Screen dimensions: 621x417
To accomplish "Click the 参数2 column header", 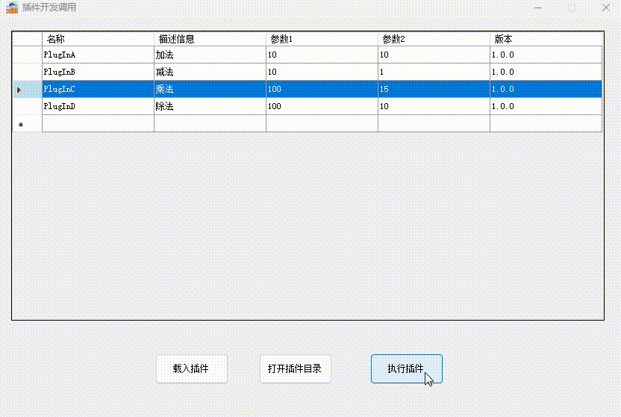I will click(434, 39).
